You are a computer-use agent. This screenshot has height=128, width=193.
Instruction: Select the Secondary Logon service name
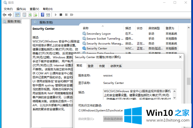pos(98,34)
